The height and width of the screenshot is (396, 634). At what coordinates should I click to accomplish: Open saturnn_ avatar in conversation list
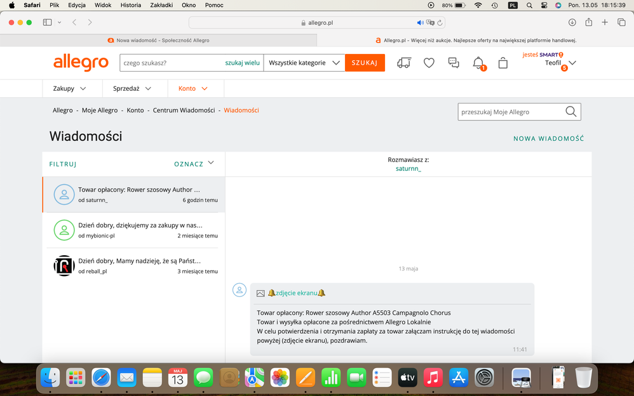64,194
